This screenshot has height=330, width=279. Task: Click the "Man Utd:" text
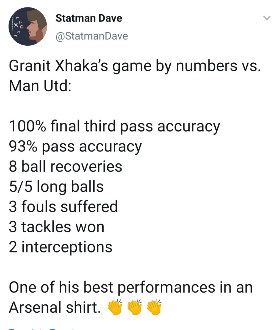pyautogui.click(x=40, y=86)
